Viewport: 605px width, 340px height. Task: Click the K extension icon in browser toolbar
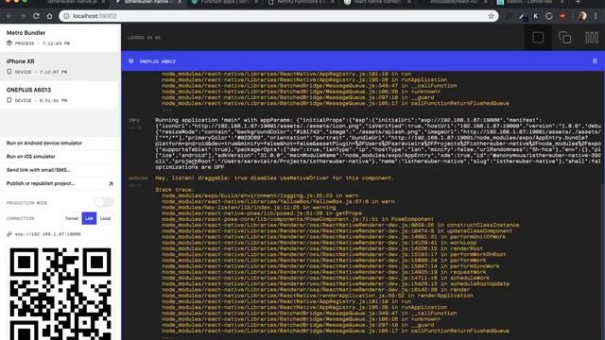536,16
